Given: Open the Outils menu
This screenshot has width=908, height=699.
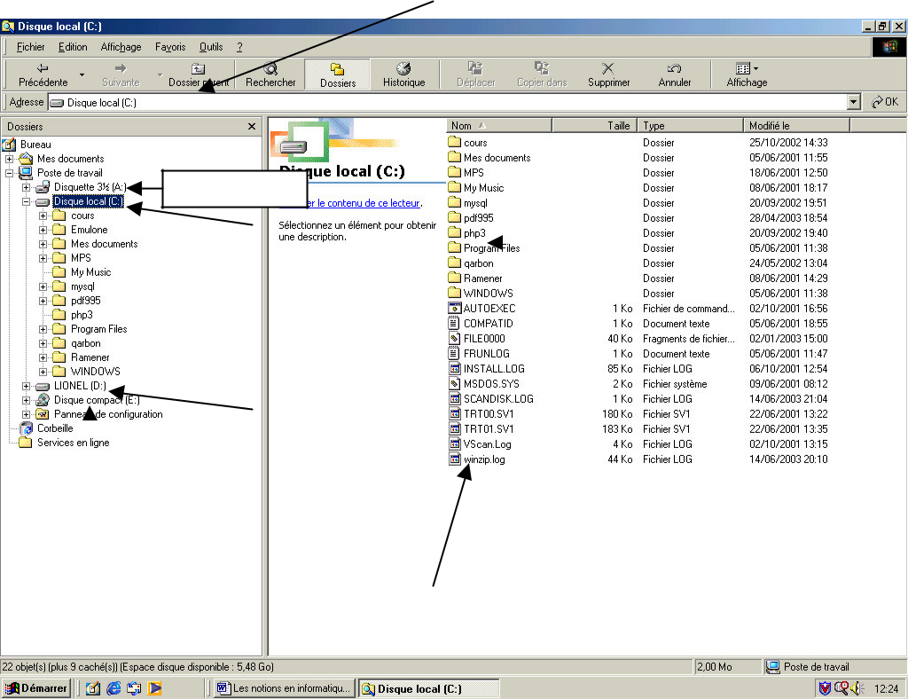Looking at the screenshot, I should [211, 47].
